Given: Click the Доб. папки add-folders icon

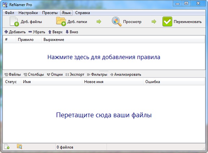Looking at the screenshot, I should [x=61, y=21].
